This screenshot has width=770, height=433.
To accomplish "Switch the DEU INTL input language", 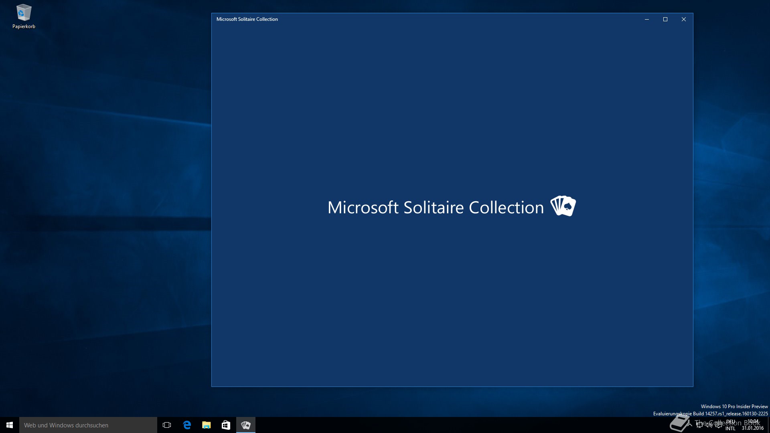I will point(730,425).
